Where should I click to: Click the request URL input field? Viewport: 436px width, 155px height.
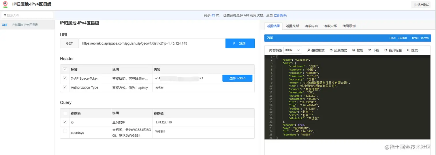(x=152, y=43)
